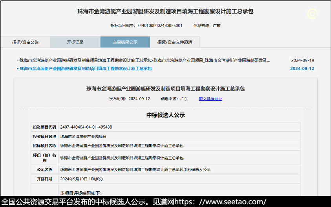Image resolution: width=331 pixels, height=207 pixels.
Task: Open the first announcement link dated 2024-09-19
Action: pyautogui.click(x=144, y=60)
